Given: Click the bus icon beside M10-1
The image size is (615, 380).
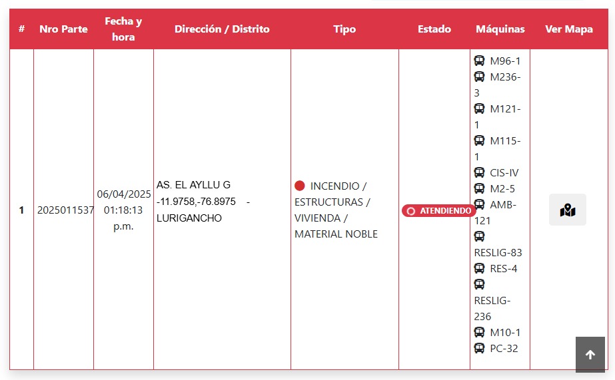Looking at the screenshot, I should (479, 332).
